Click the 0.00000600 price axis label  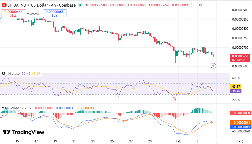240,66
